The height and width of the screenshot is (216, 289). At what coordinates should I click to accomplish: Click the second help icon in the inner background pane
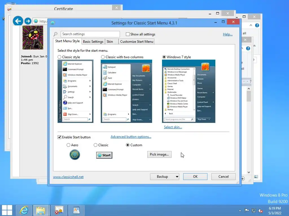[x=248, y=48]
